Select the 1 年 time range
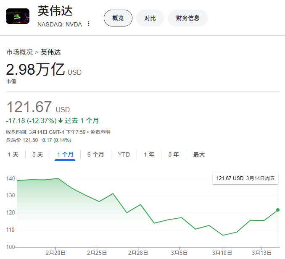This screenshot has width=285, height=259. tap(149, 154)
